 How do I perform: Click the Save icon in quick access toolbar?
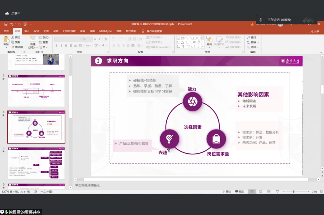point(6,24)
